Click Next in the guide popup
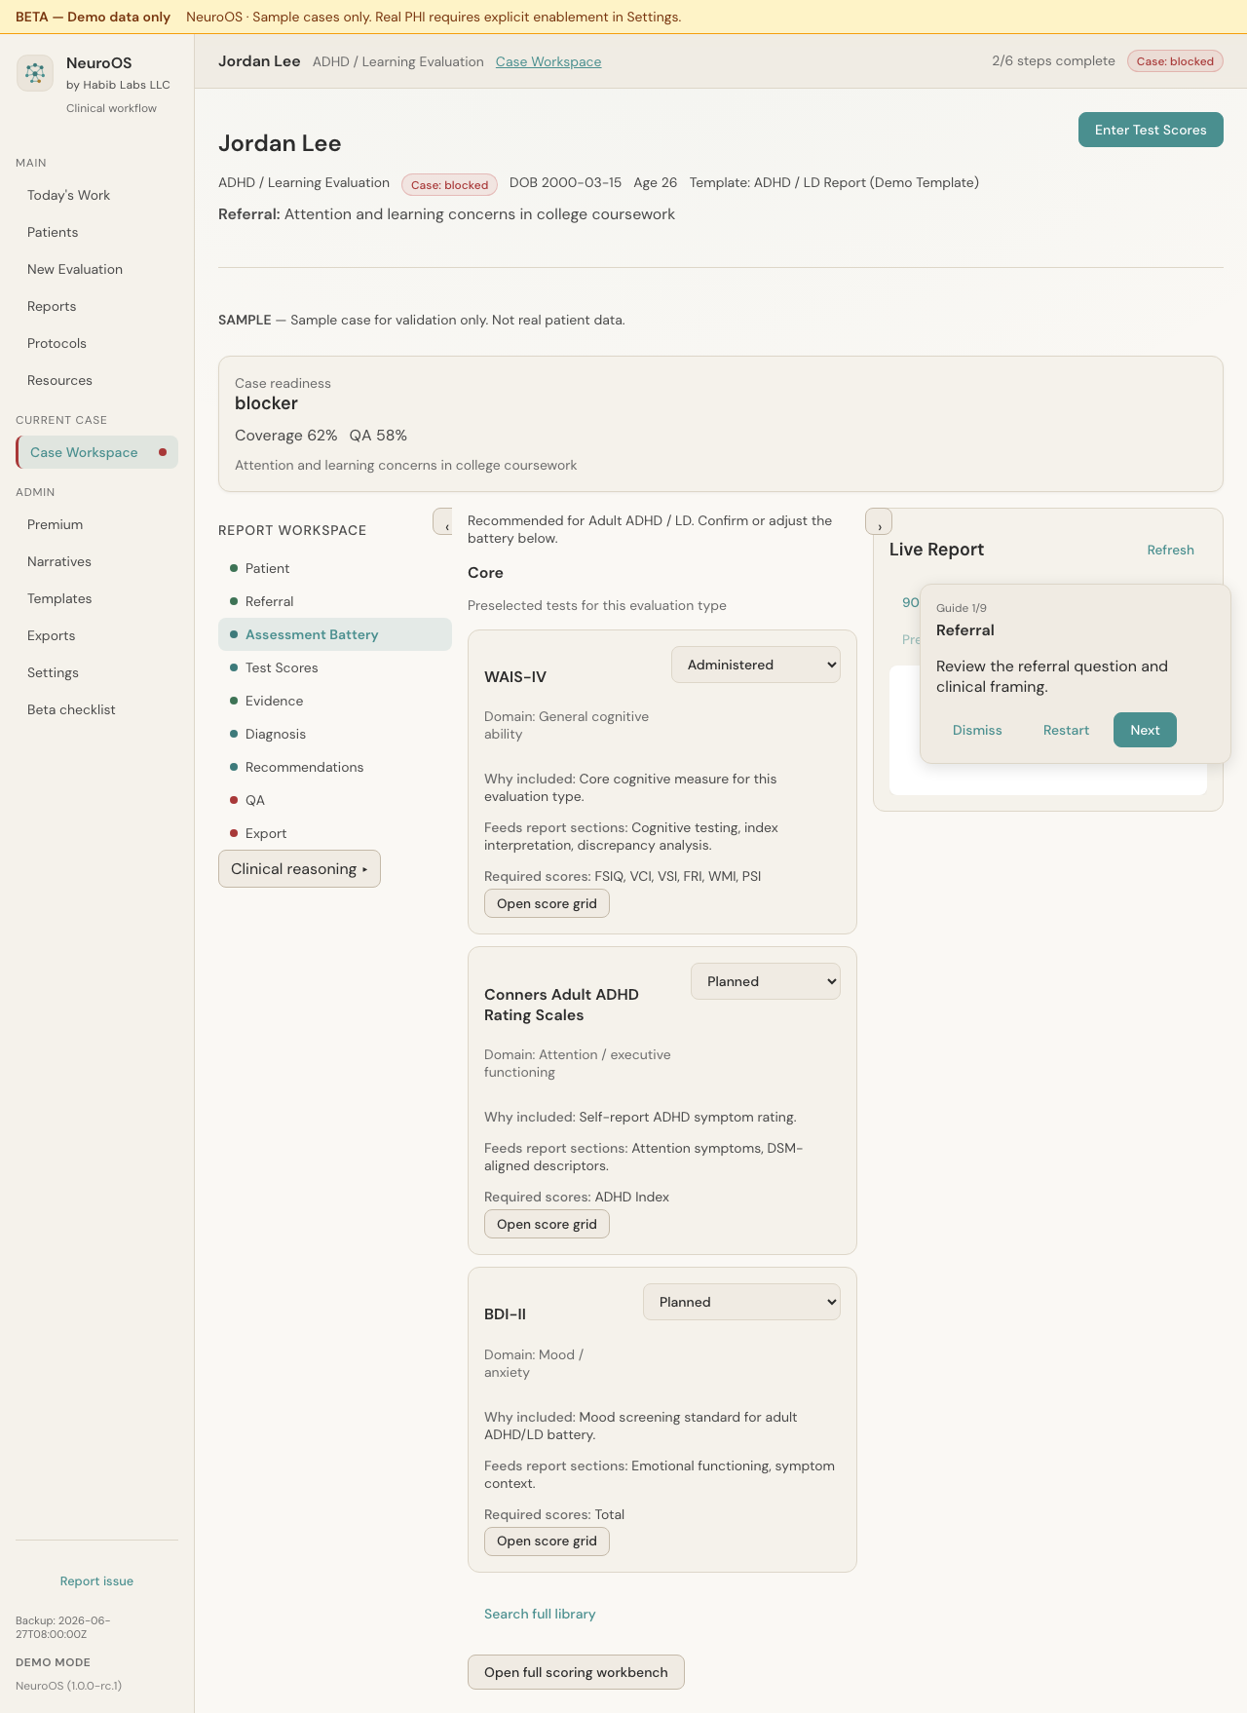Screen dimensions: 1247x1713 click(x=1145, y=730)
